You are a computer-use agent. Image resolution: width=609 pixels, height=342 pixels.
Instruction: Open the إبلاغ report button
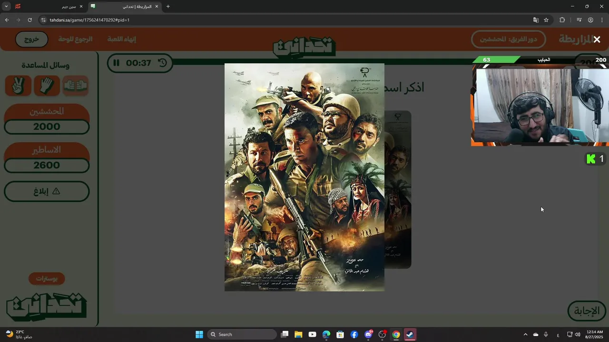click(47, 191)
